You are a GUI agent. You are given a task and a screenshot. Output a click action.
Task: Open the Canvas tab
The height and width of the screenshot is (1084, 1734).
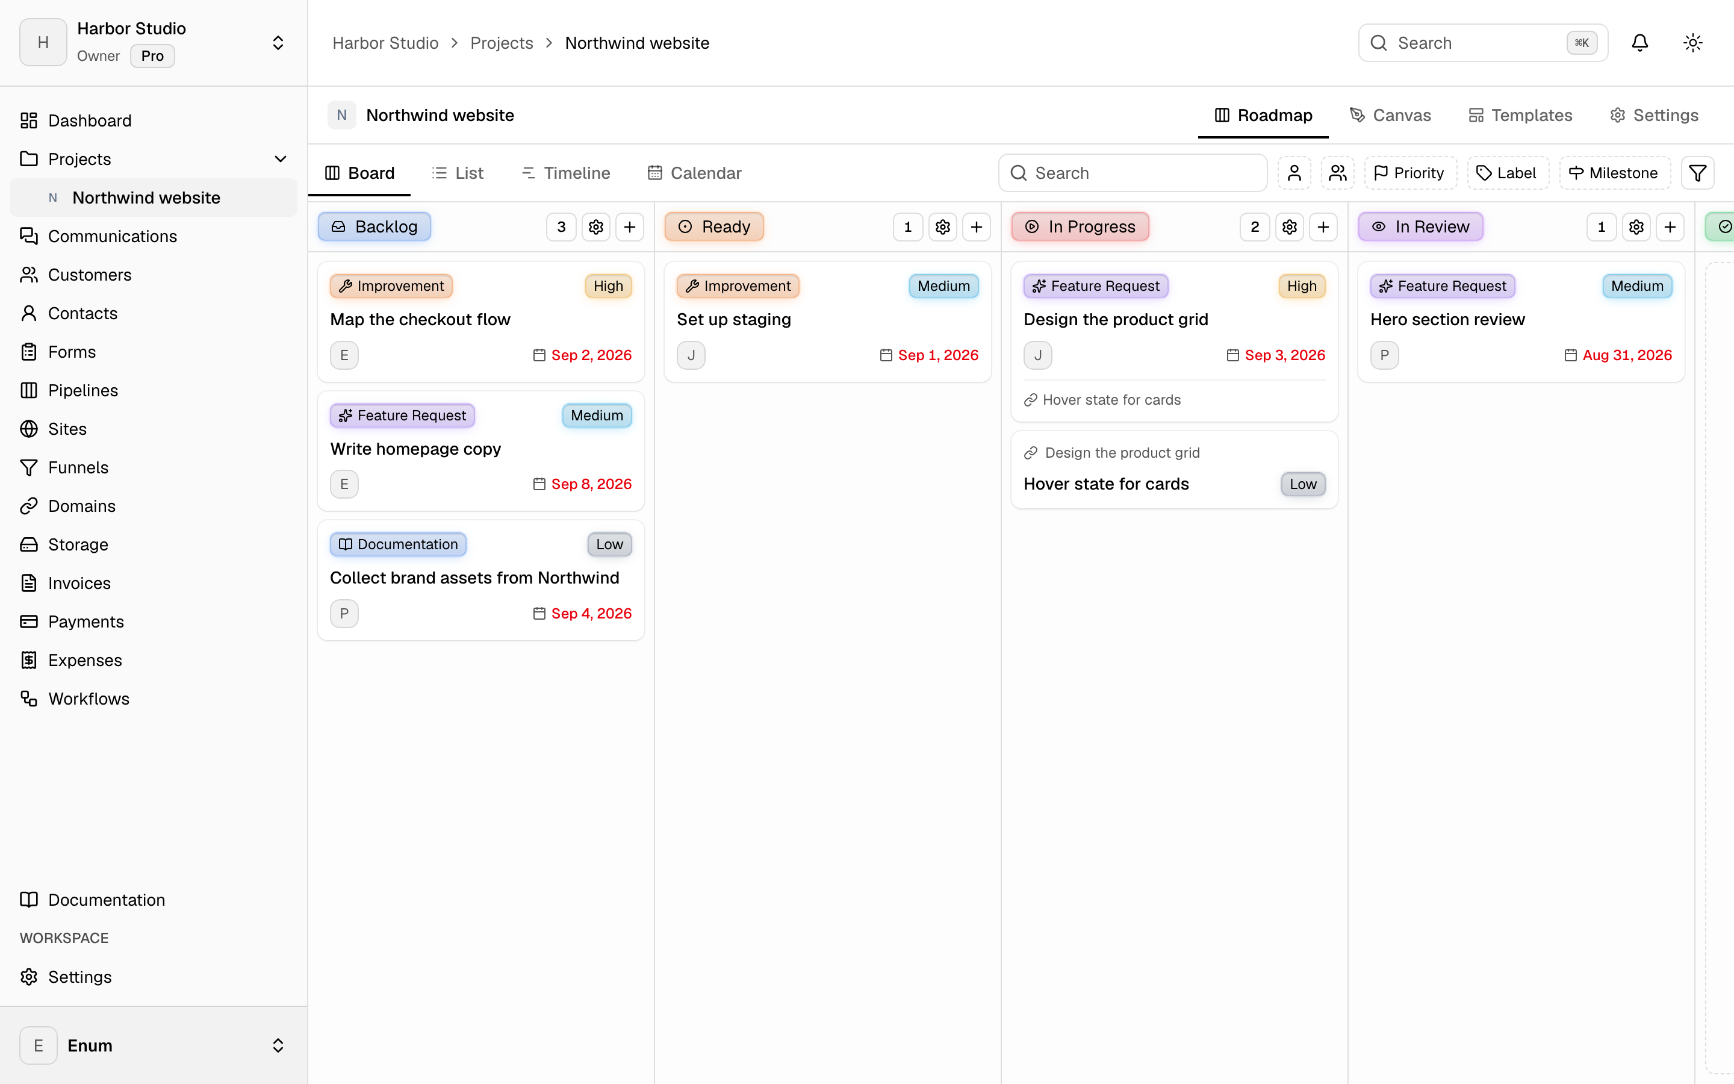click(1390, 116)
